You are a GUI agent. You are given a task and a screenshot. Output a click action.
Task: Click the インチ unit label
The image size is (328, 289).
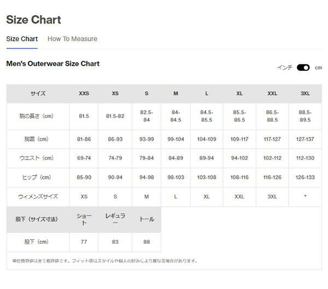coord(285,68)
